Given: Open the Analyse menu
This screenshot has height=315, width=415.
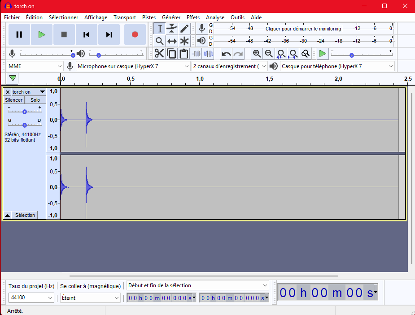Looking at the screenshot, I should pos(215,17).
